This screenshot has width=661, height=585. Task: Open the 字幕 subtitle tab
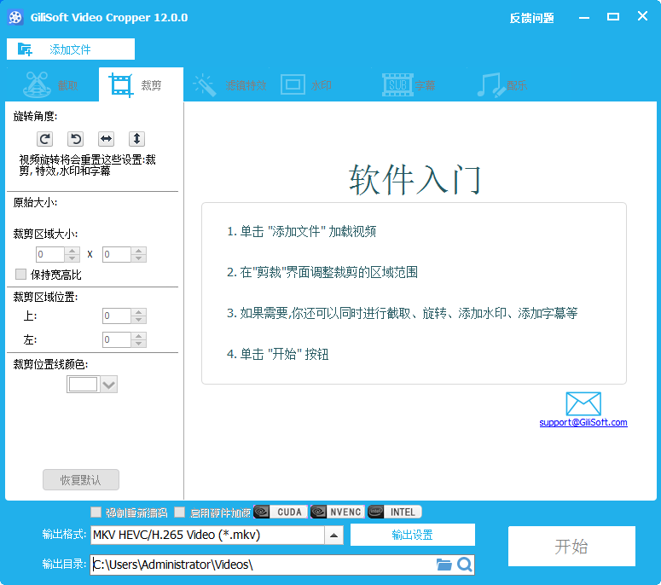click(x=409, y=85)
